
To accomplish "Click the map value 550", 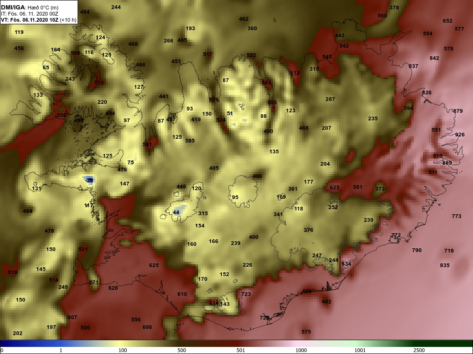I will pos(61,115).
